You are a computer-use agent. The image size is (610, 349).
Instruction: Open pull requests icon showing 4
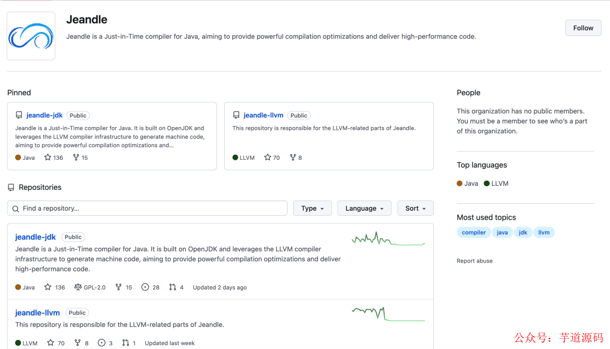click(173, 287)
